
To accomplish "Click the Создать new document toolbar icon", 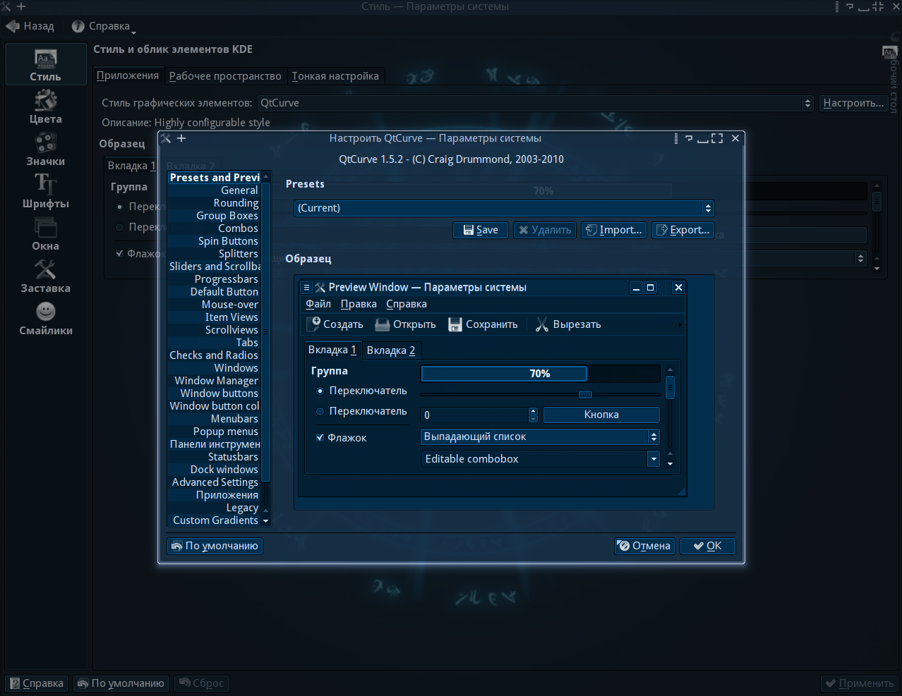I will (313, 324).
